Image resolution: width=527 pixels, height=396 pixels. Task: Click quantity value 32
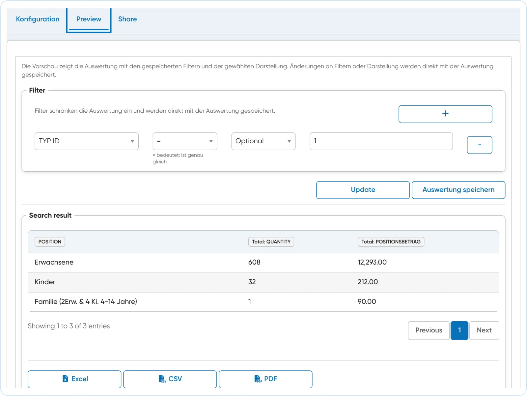click(x=252, y=282)
